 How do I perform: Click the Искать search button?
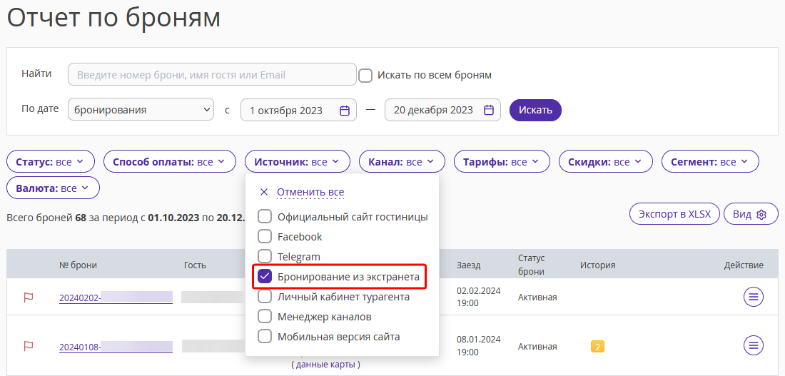[x=535, y=110]
